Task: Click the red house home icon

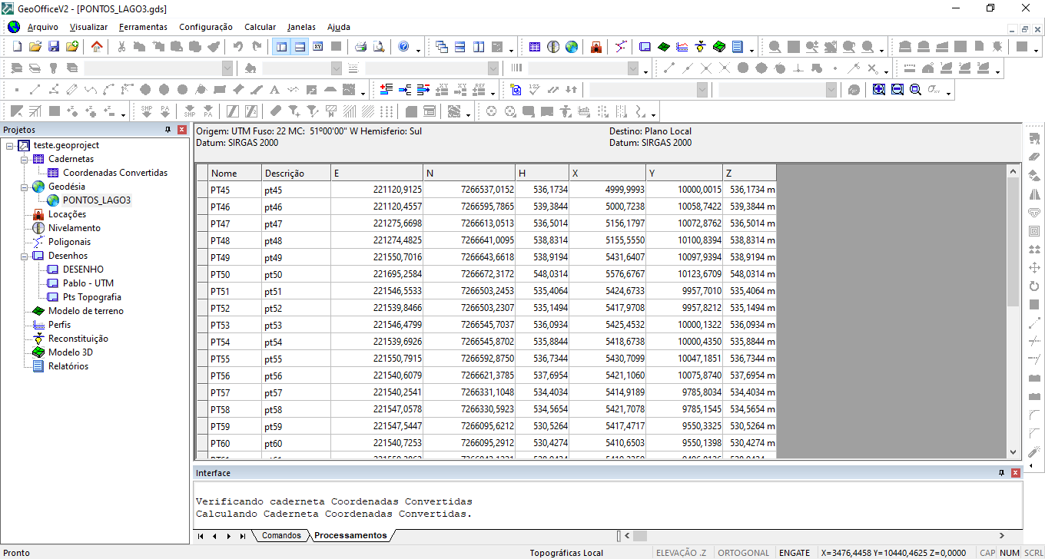Action: 97,47
